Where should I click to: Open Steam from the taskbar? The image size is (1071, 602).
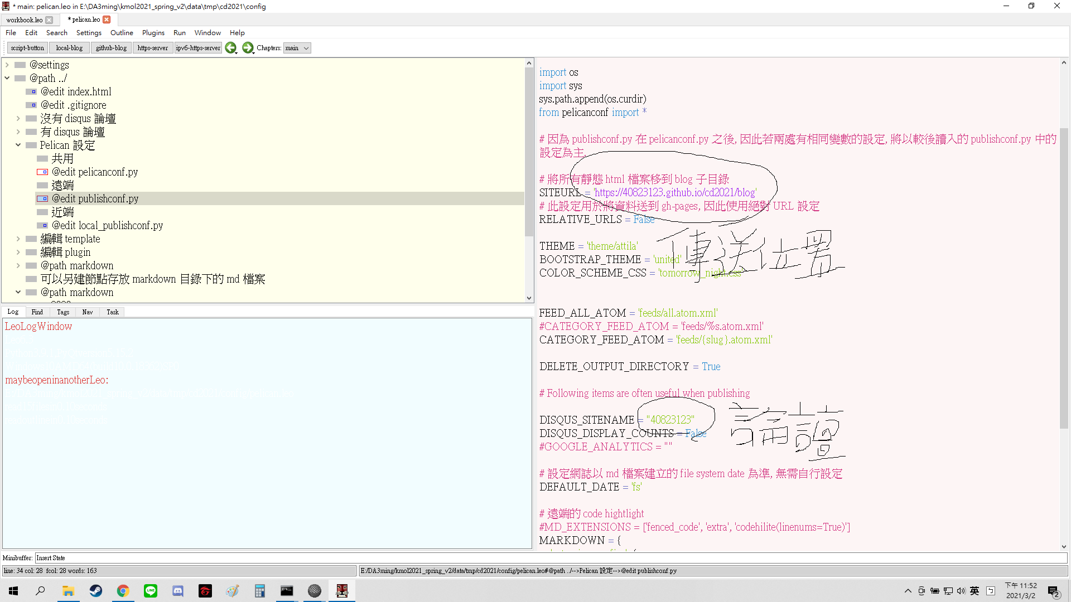[96, 591]
